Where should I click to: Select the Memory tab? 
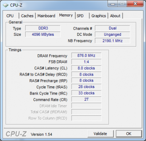(66, 15)
